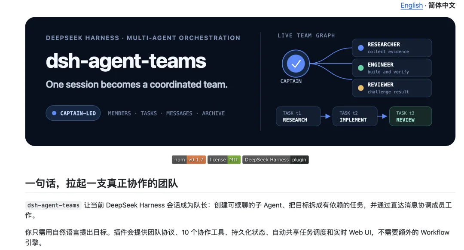Click the REVIEWER challenge result card

click(x=392, y=88)
